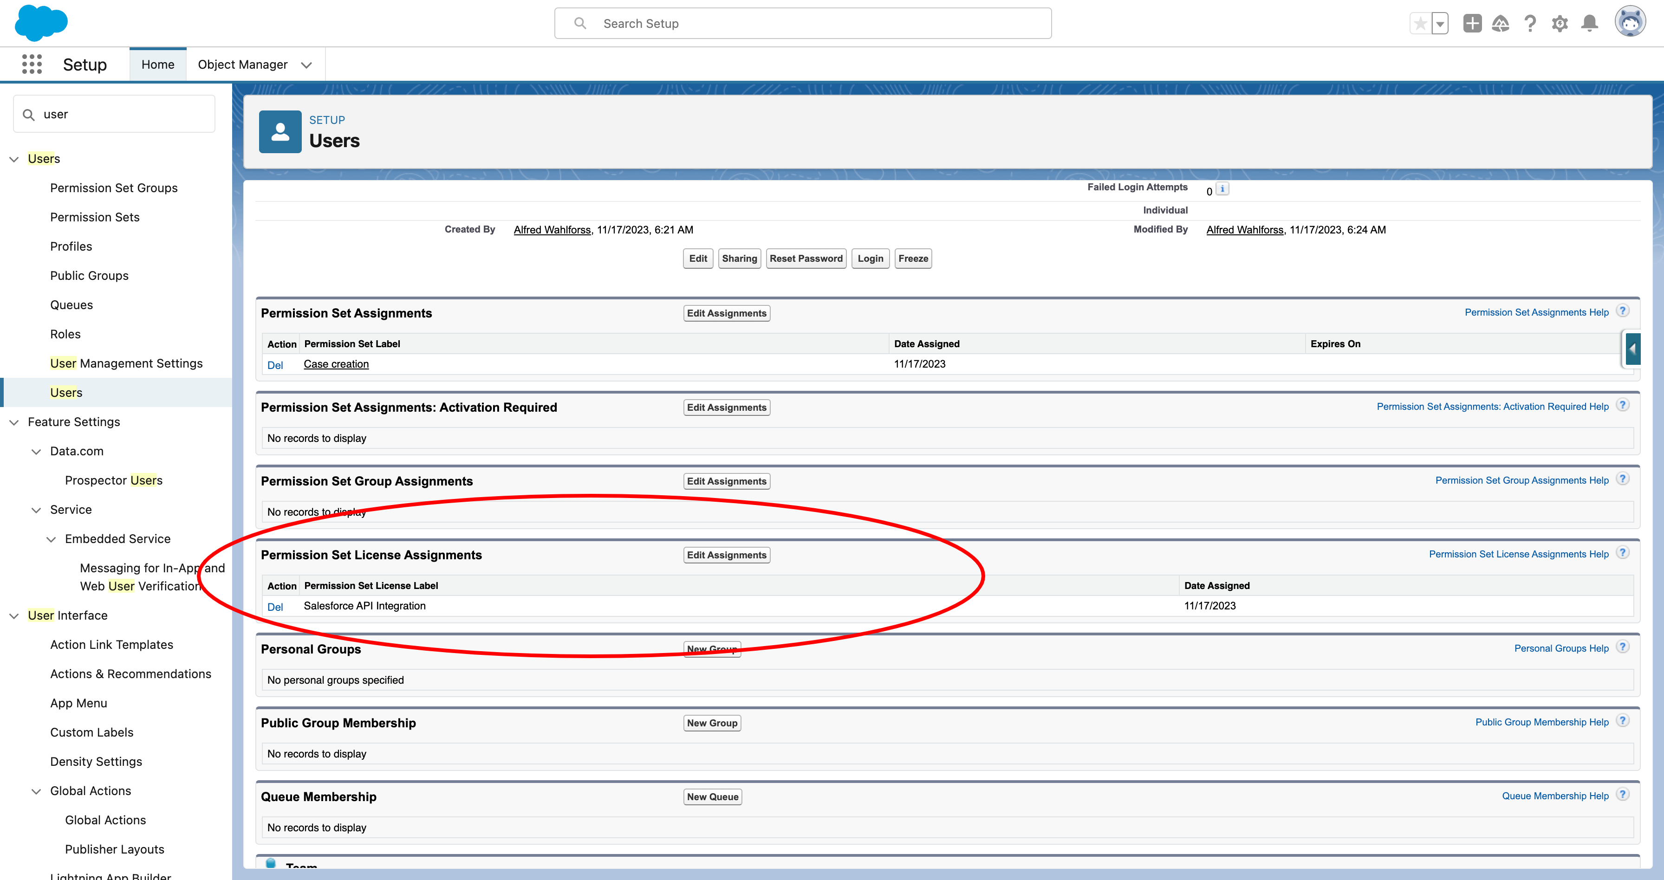Click the Users setup page icon
The image size is (1664, 880).
(279, 132)
